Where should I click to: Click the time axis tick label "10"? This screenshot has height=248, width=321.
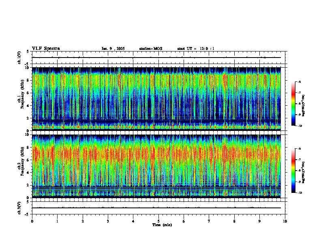pyautogui.click(x=285, y=221)
